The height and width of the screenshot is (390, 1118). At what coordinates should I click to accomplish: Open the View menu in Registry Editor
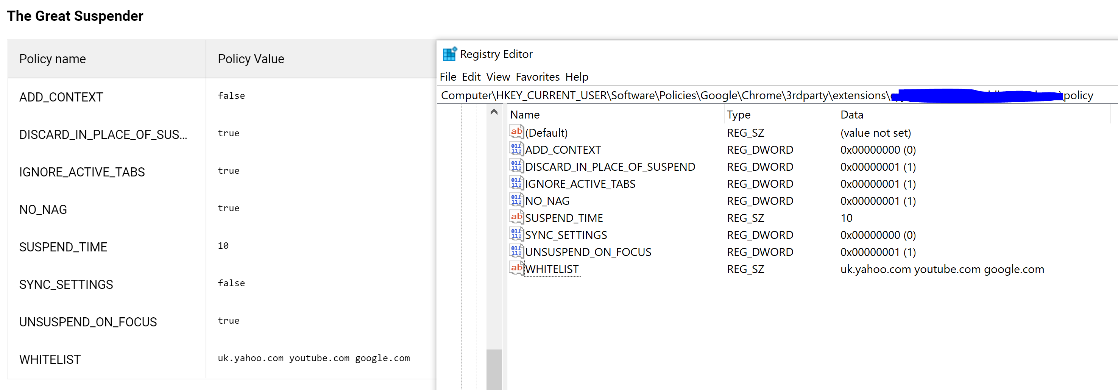click(498, 77)
